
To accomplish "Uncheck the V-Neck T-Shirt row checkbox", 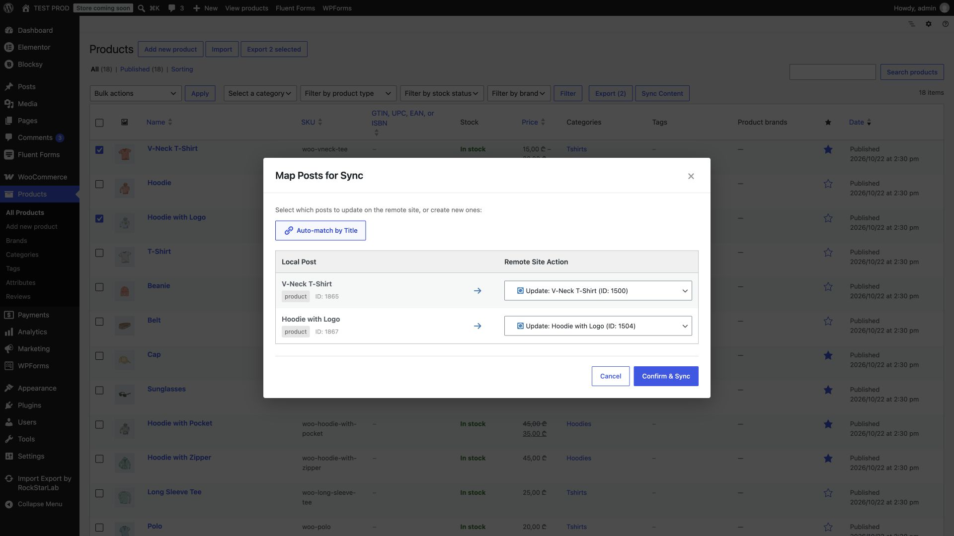I will (99, 150).
